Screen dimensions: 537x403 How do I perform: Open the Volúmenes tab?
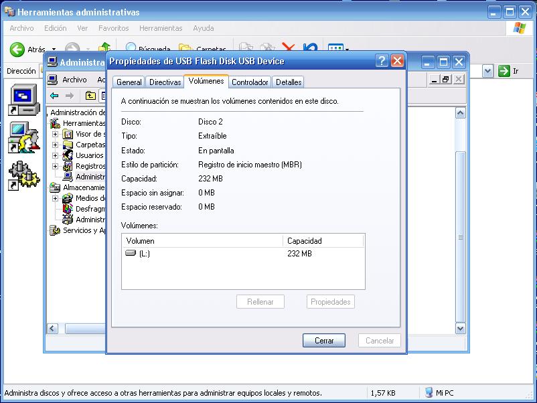(206, 81)
